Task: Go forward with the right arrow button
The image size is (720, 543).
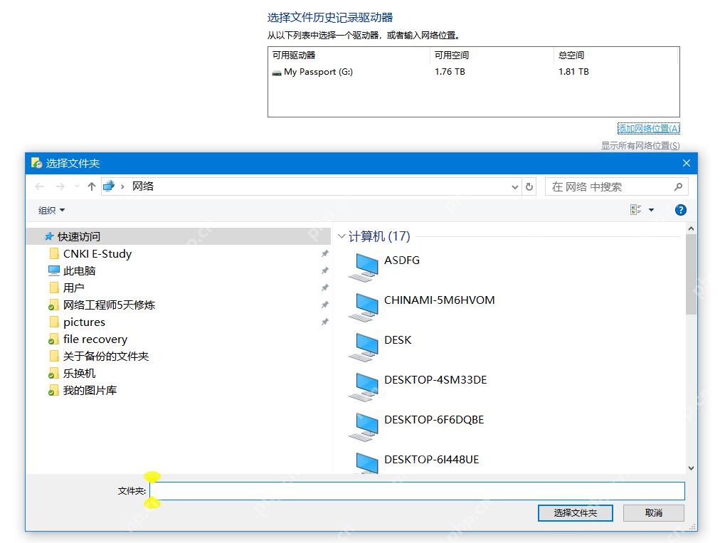Action: [60, 186]
